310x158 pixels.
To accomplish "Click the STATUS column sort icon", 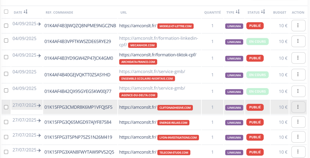I will 263,12.
